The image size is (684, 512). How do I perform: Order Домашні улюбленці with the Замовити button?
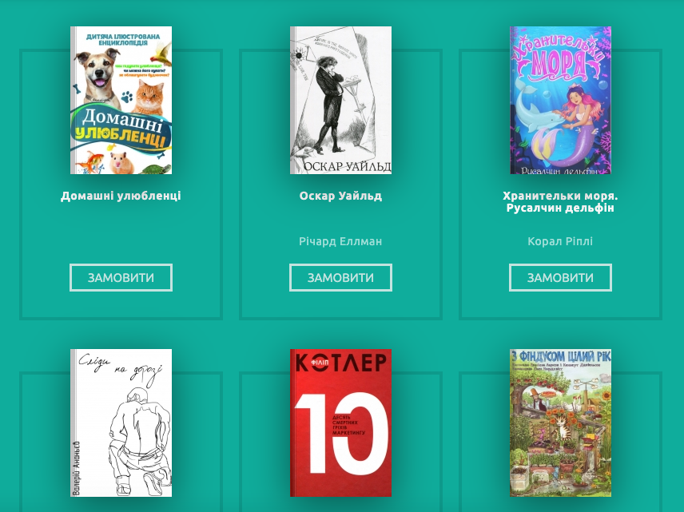[x=121, y=277]
